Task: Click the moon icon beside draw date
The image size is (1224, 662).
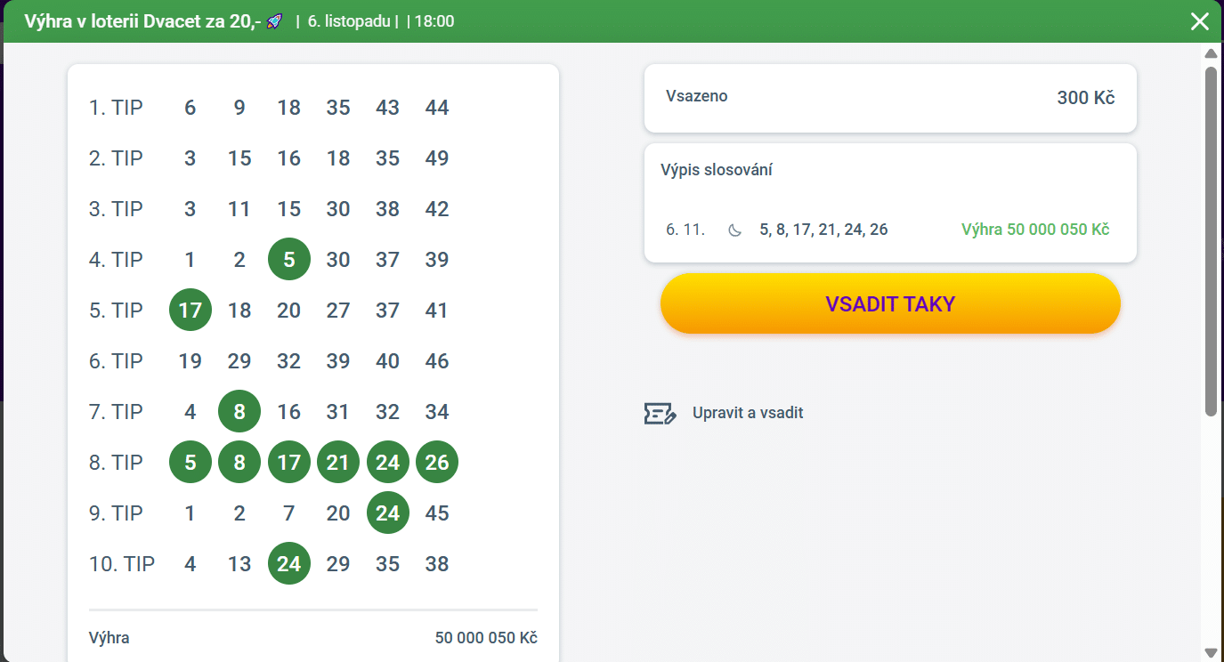Action: click(734, 230)
